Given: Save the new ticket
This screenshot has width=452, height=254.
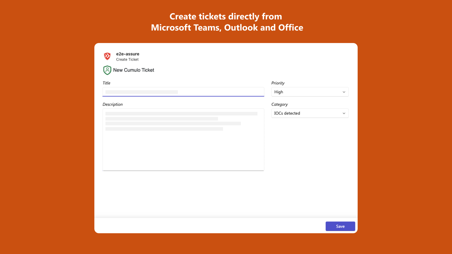Looking at the screenshot, I should pos(340,226).
